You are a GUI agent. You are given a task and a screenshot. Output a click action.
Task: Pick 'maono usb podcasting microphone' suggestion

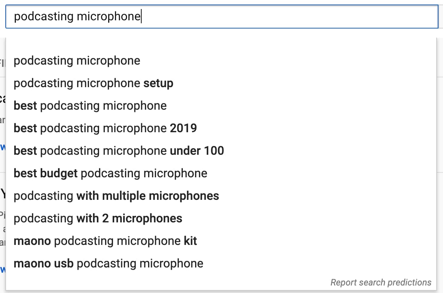pyautogui.click(x=108, y=264)
